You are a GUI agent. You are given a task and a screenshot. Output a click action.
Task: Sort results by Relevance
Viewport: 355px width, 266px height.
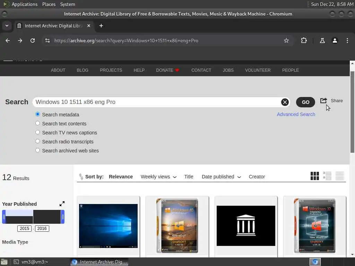121,177
